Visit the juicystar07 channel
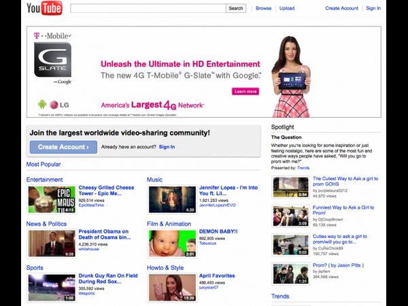This screenshot has width=408, height=306. click(x=209, y=288)
